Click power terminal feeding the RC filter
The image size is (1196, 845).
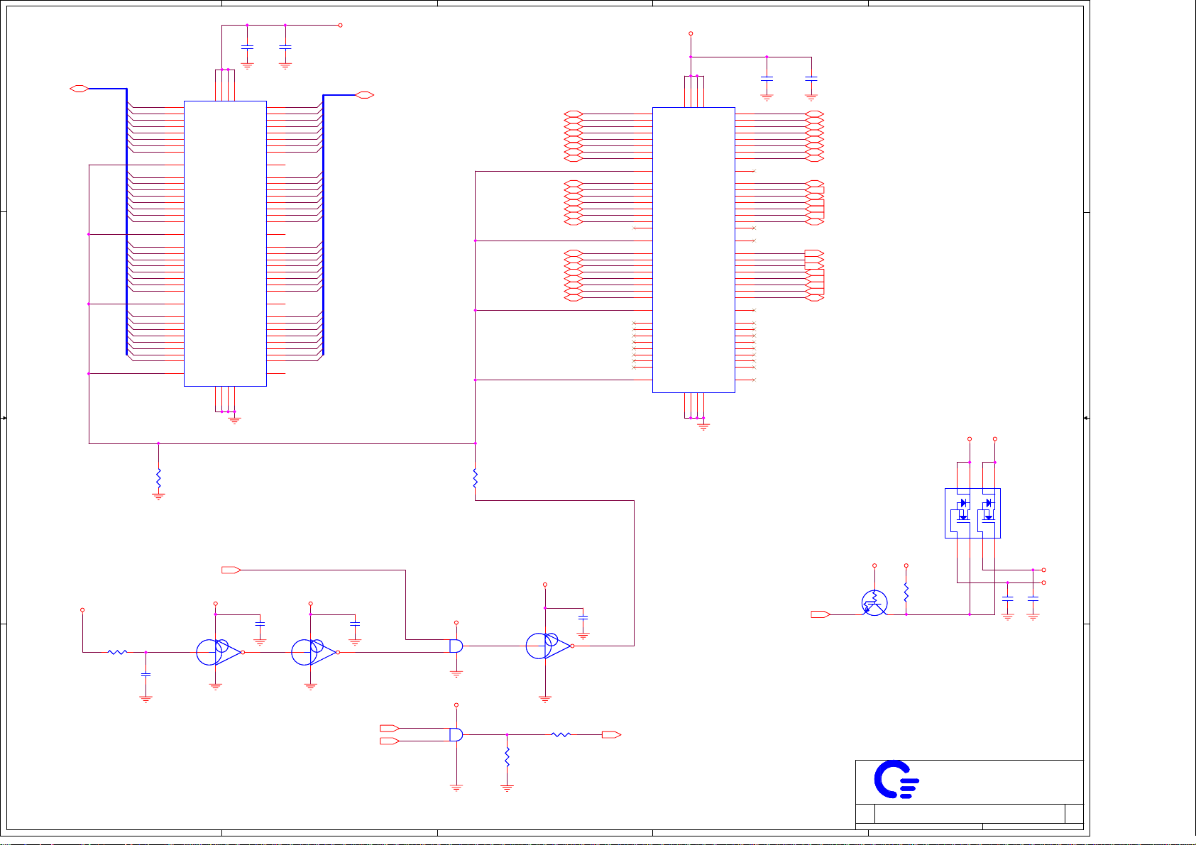click(x=82, y=609)
